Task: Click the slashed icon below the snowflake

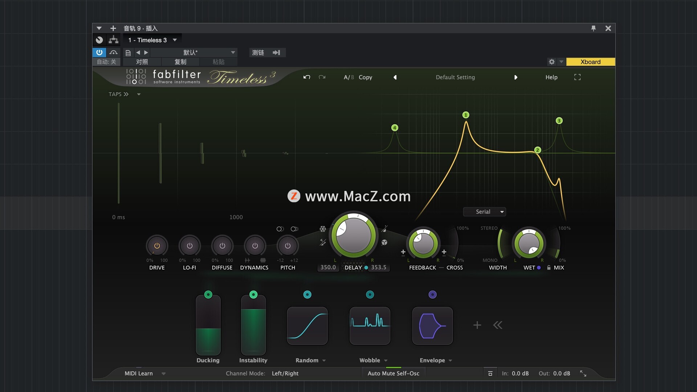Action: 322,242
